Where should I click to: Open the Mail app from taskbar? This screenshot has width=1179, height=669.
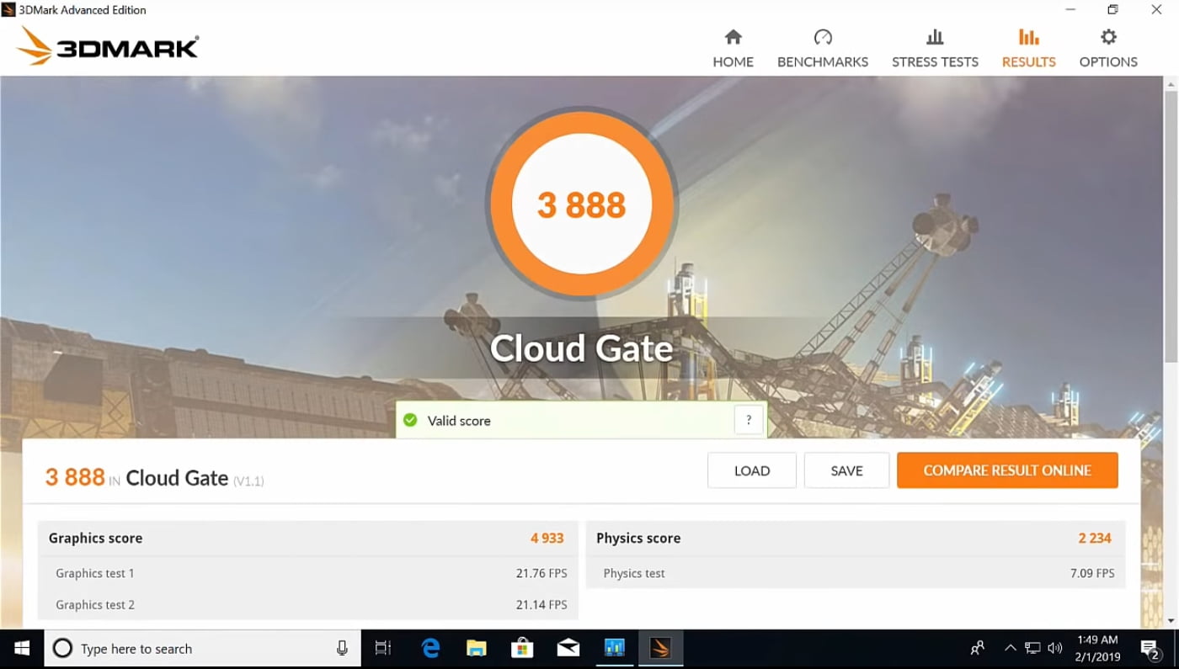click(x=568, y=648)
